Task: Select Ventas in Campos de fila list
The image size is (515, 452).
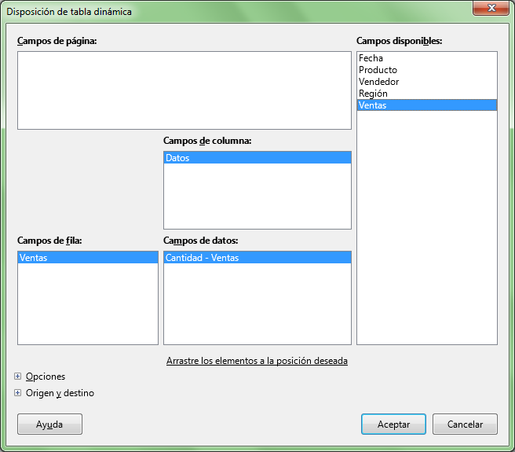Action: [87, 257]
